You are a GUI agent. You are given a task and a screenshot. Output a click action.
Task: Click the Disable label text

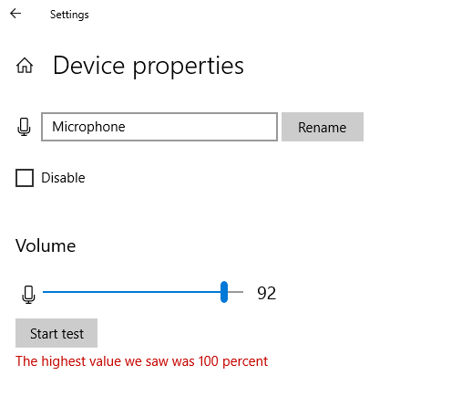[63, 178]
